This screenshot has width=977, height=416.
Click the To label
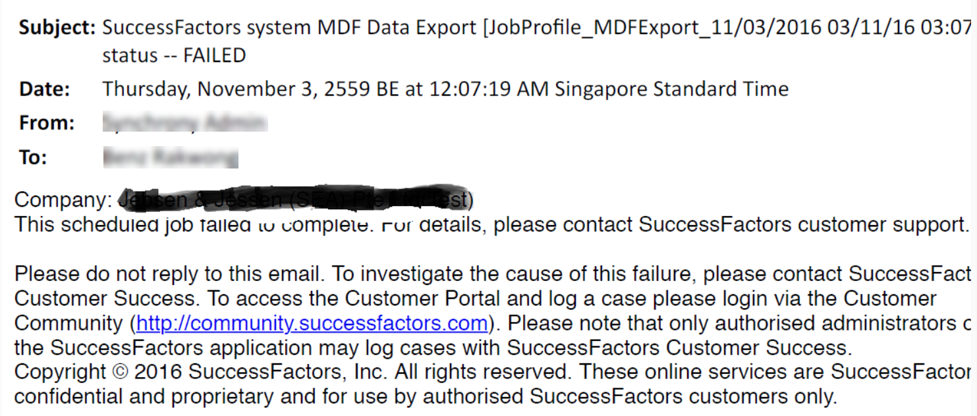[x=33, y=158]
